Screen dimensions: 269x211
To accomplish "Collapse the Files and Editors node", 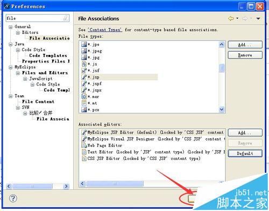I will pos(18,73).
